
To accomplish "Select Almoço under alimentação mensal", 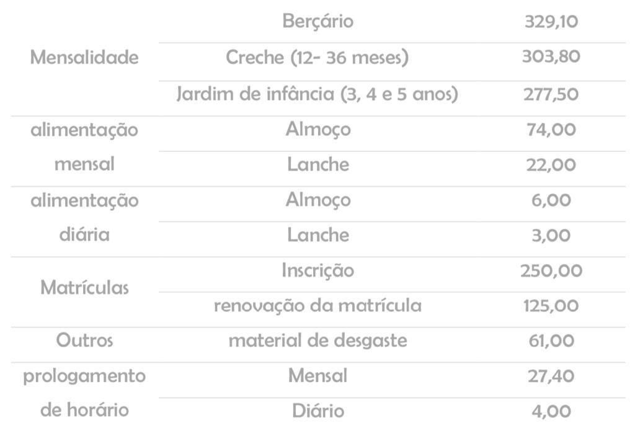I will tap(318, 130).
